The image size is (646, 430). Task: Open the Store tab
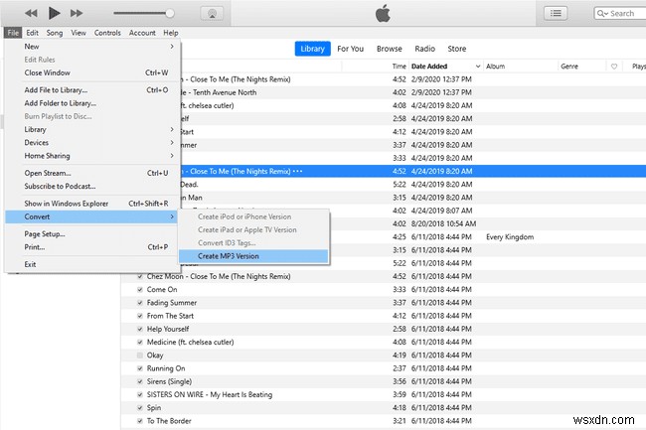click(x=457, y=49)
